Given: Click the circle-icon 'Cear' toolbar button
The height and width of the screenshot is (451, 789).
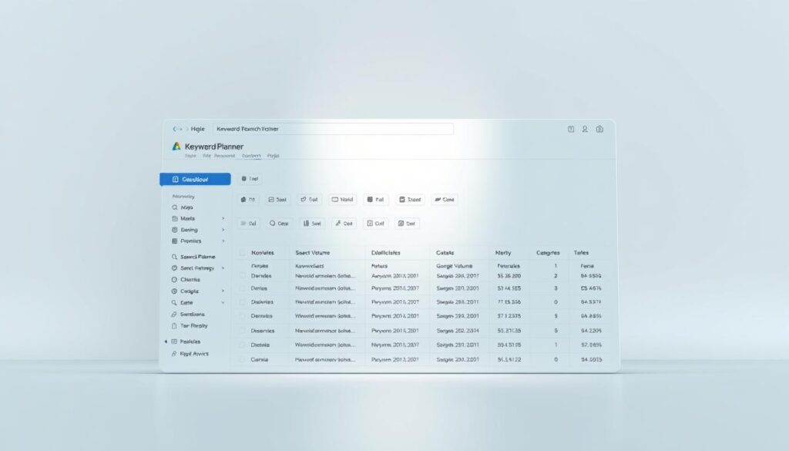Looking at the screenshot, I should (x=279, y=224).
